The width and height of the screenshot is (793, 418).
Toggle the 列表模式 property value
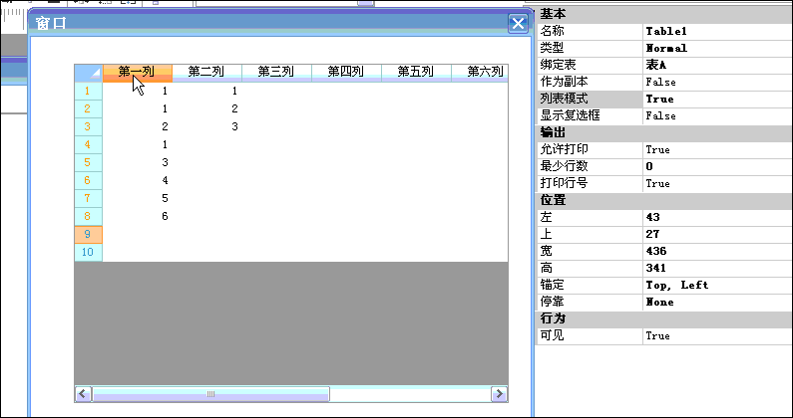[717, 99]
